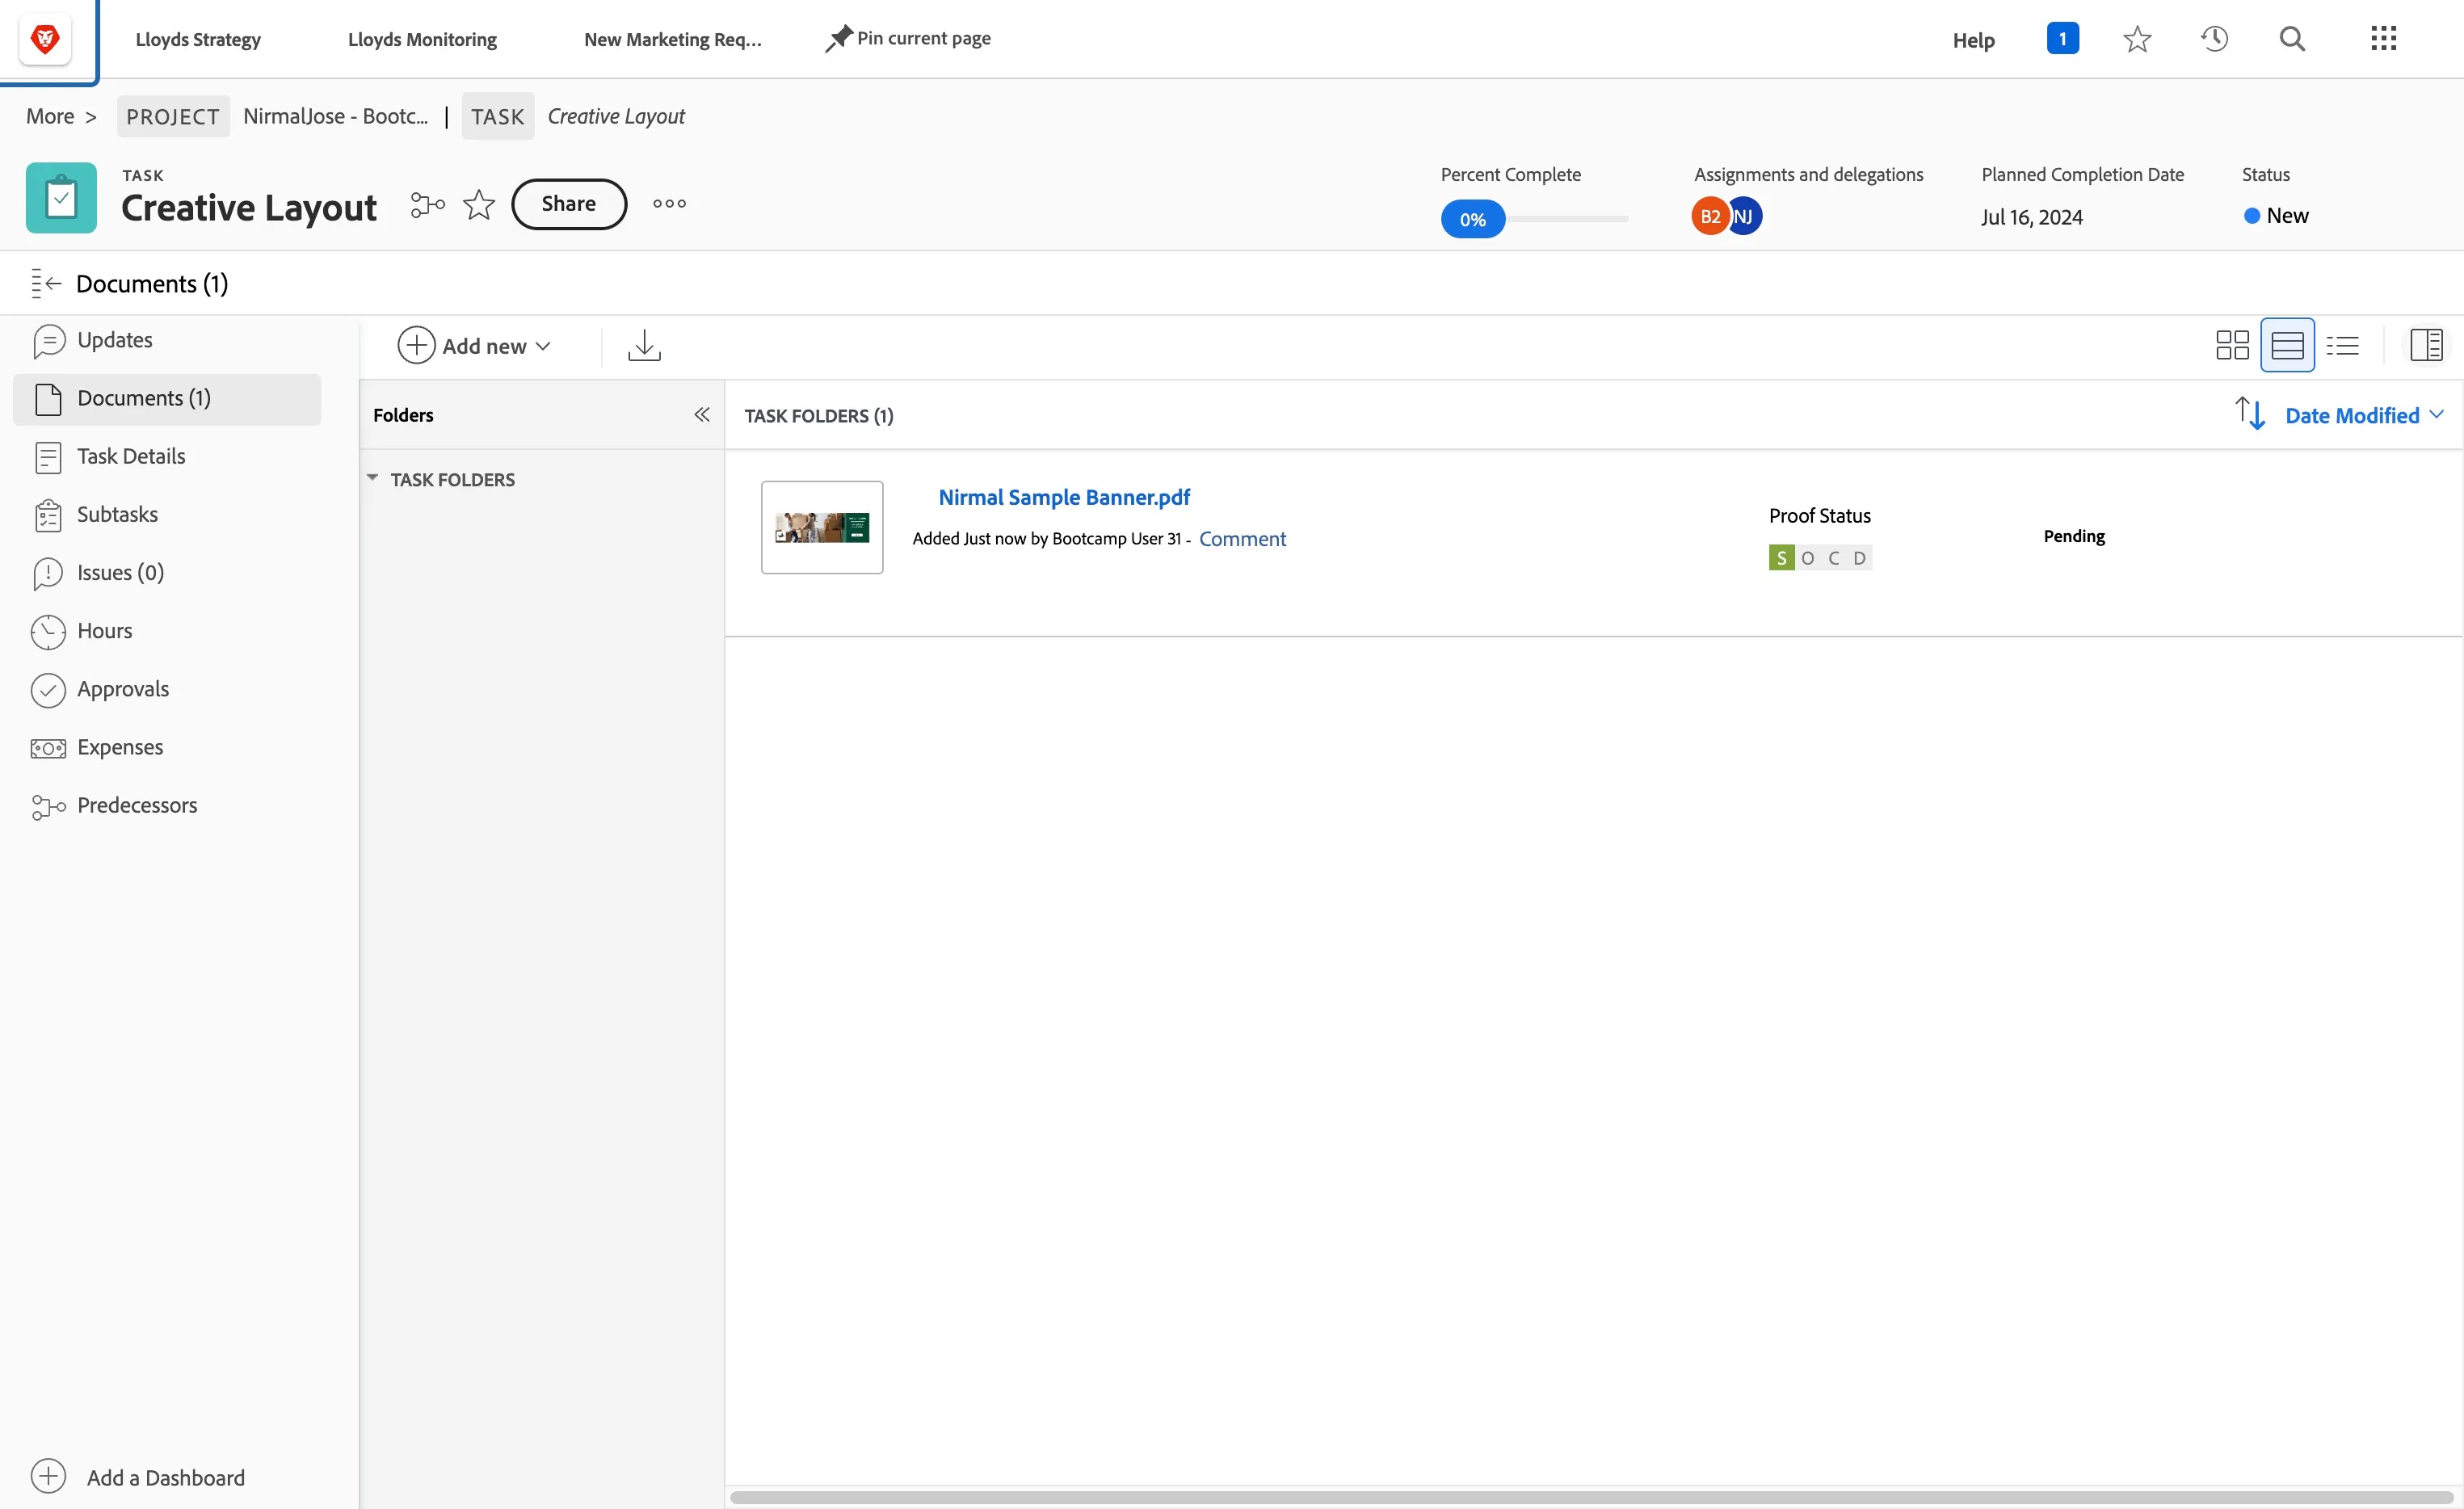2464x1509 pixels.
Task: Open the three-dot more menu beside Share
Action: (x=669, y=204)
